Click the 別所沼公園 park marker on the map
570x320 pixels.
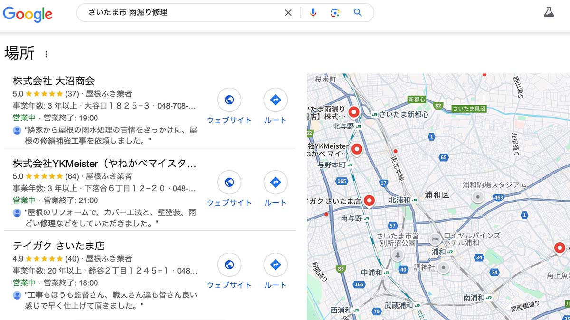click(398, 255)
